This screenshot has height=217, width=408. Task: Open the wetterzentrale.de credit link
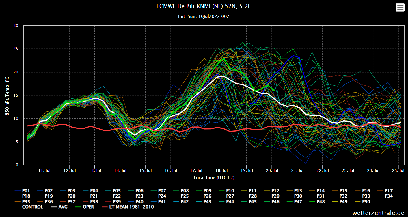(378, 213)
